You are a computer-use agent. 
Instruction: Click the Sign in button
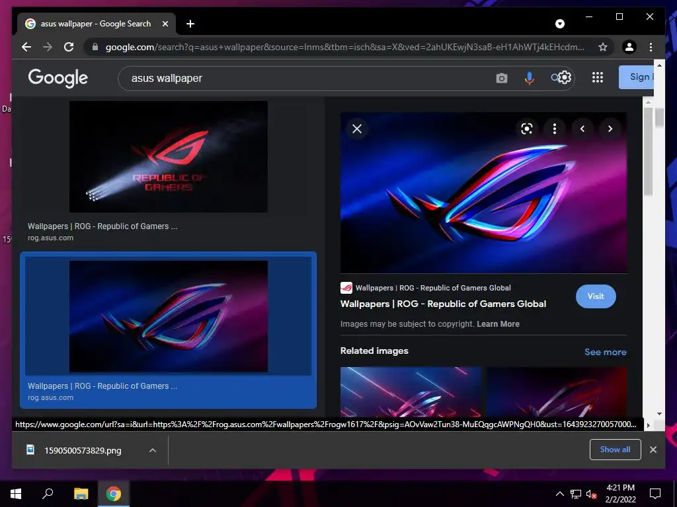(x=637, y=77)
